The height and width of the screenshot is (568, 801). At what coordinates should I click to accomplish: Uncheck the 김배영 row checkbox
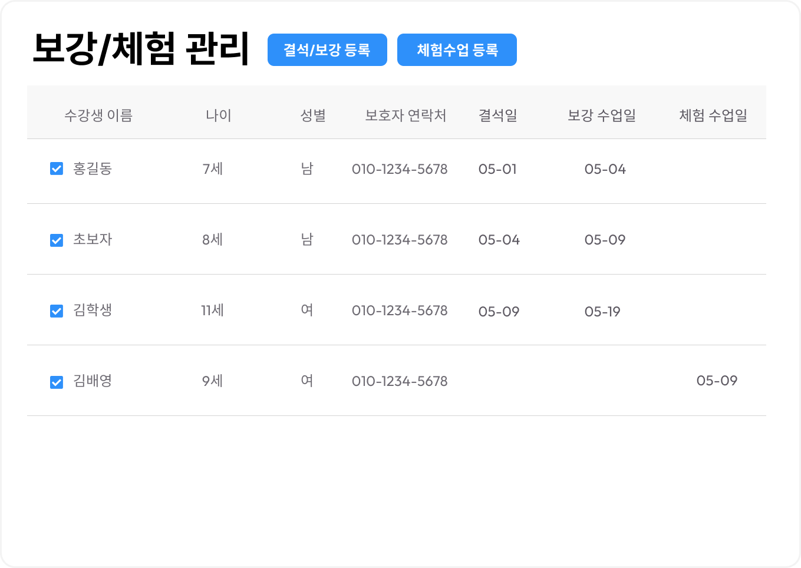[x=56, y=381]
